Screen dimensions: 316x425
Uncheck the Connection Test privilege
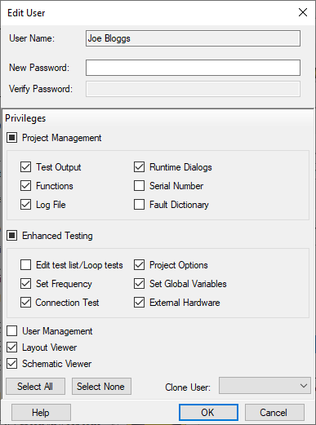point(25,303)
